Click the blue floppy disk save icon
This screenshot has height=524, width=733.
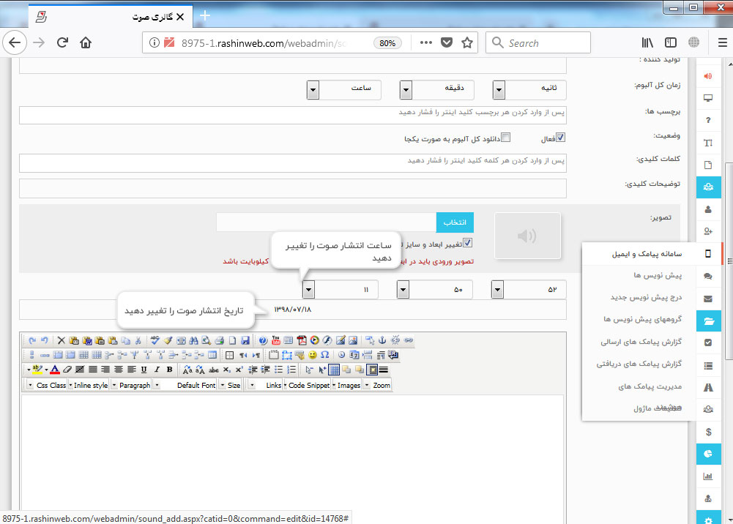point(245,340)
